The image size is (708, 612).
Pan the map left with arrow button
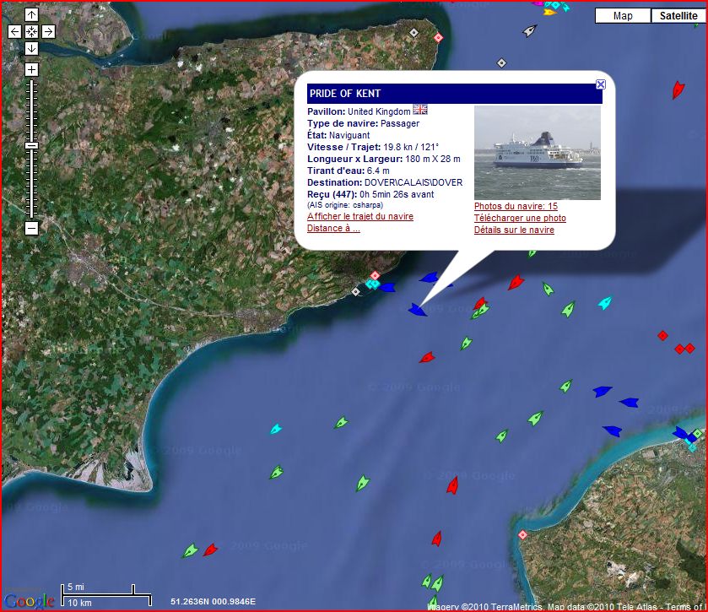coord(14,31)
